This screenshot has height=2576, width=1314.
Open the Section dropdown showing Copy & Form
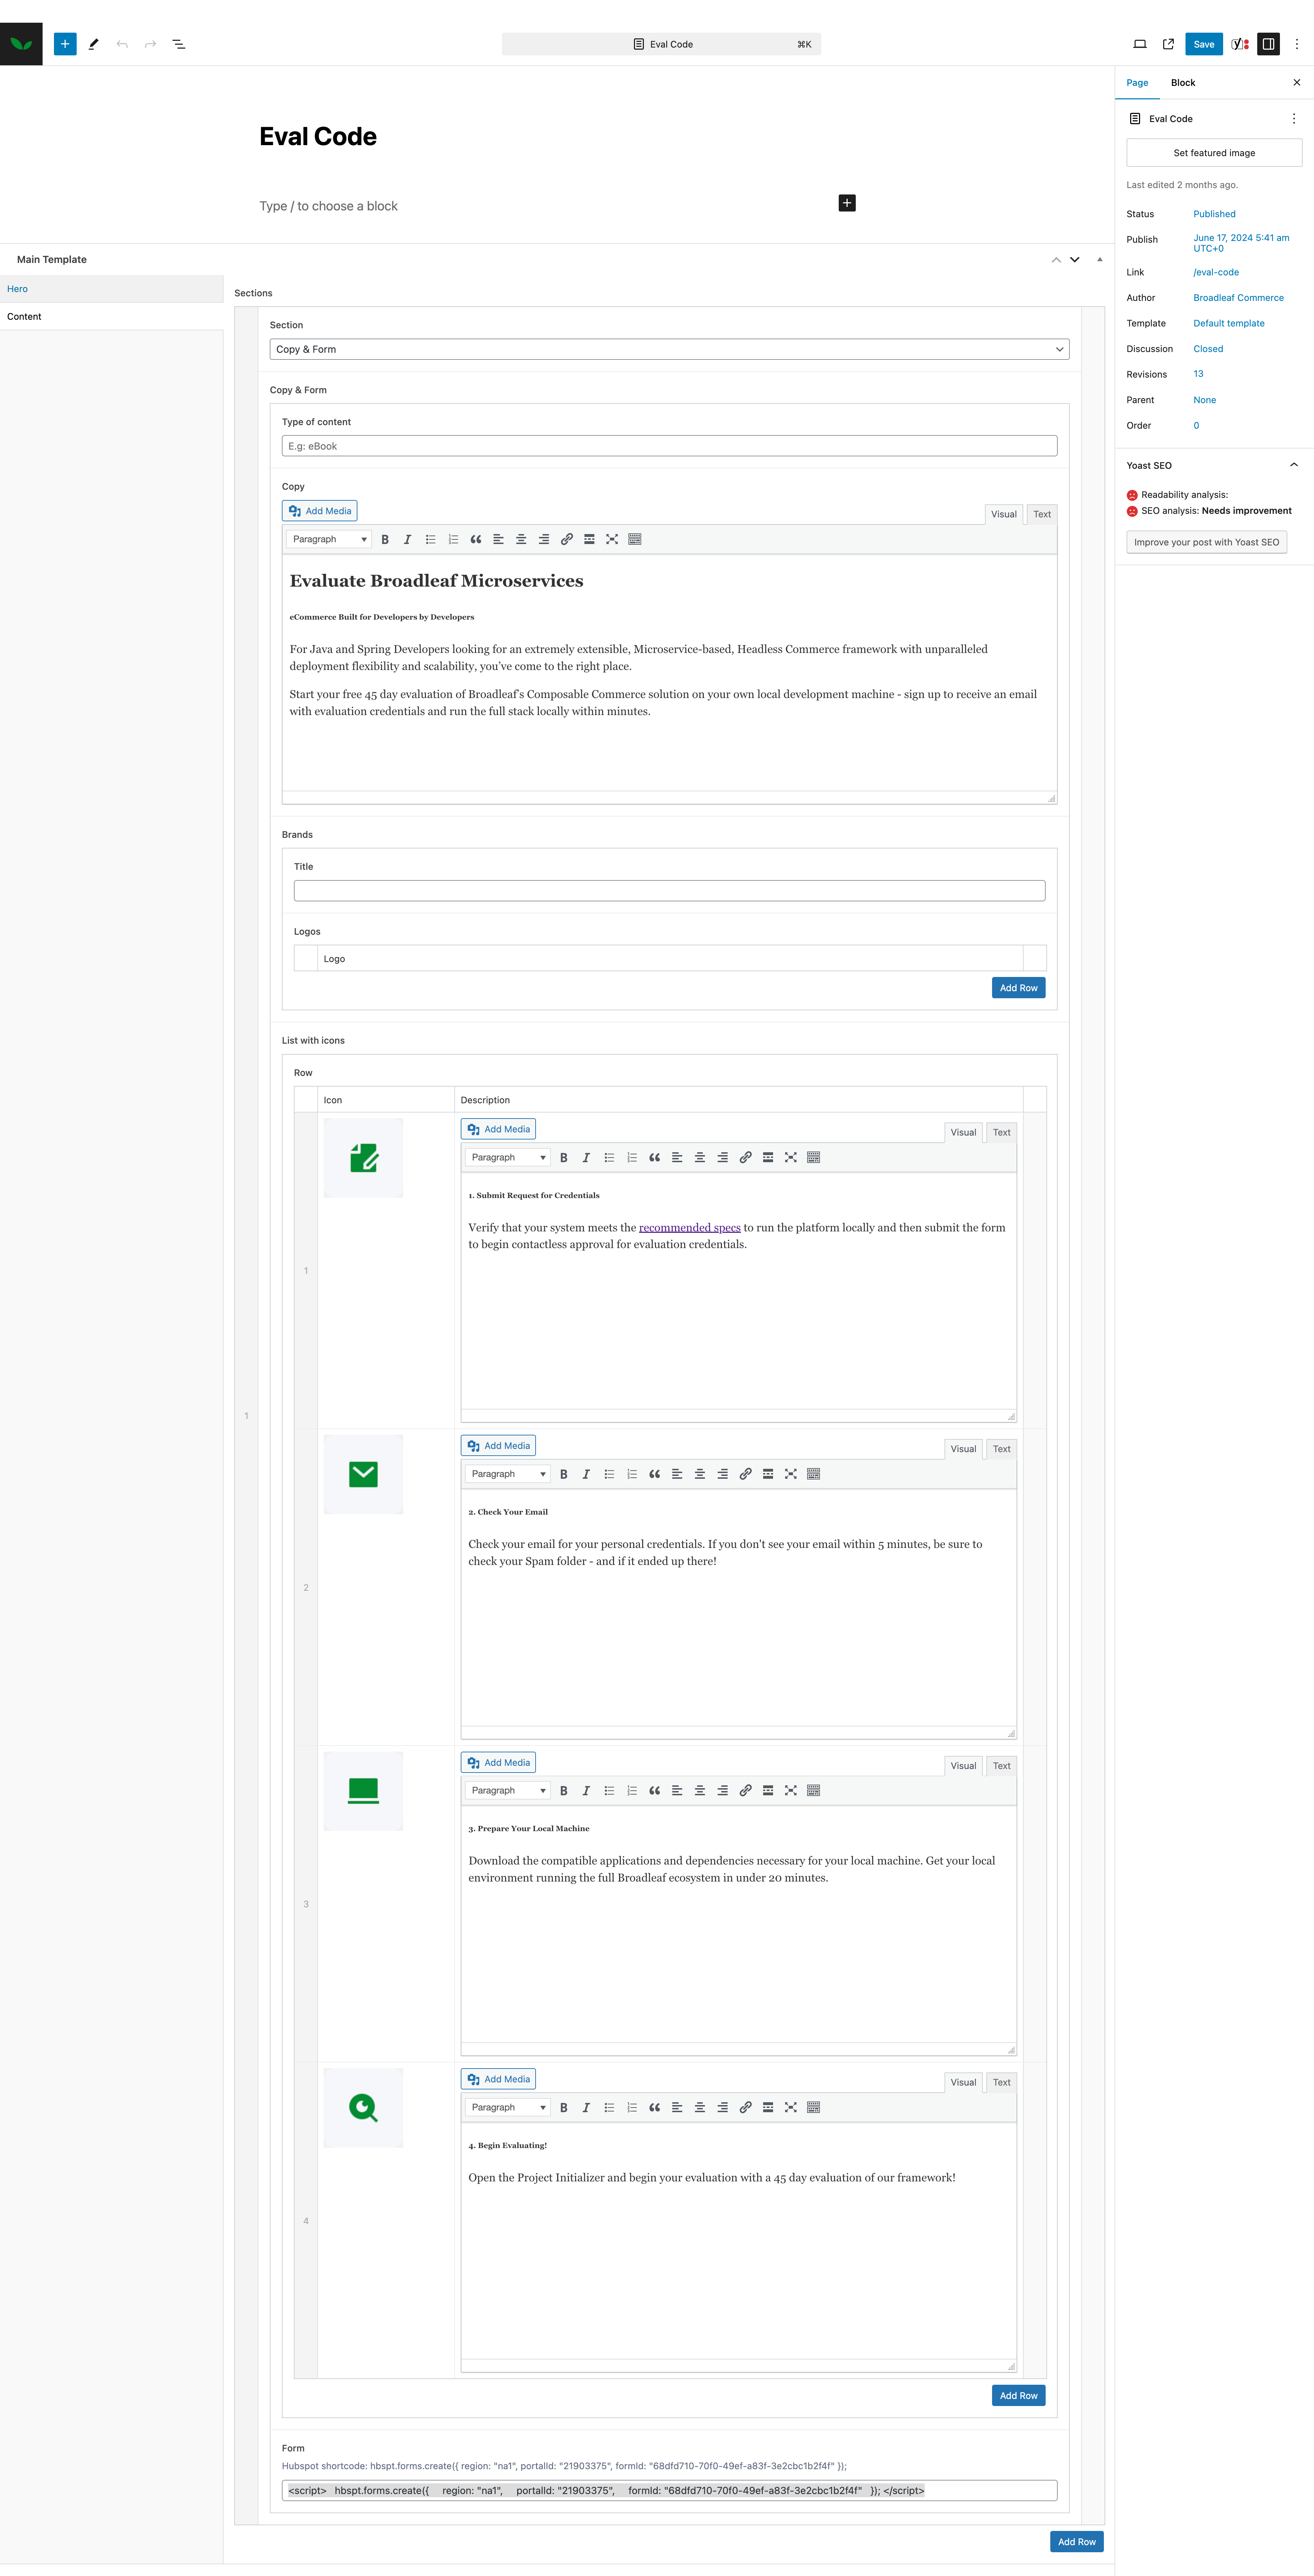tap(669, 349)
